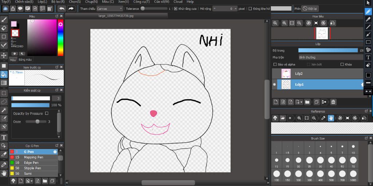
Task: Open the Chỉnh sửa(E) menu
Action: (x=24, y=2)
